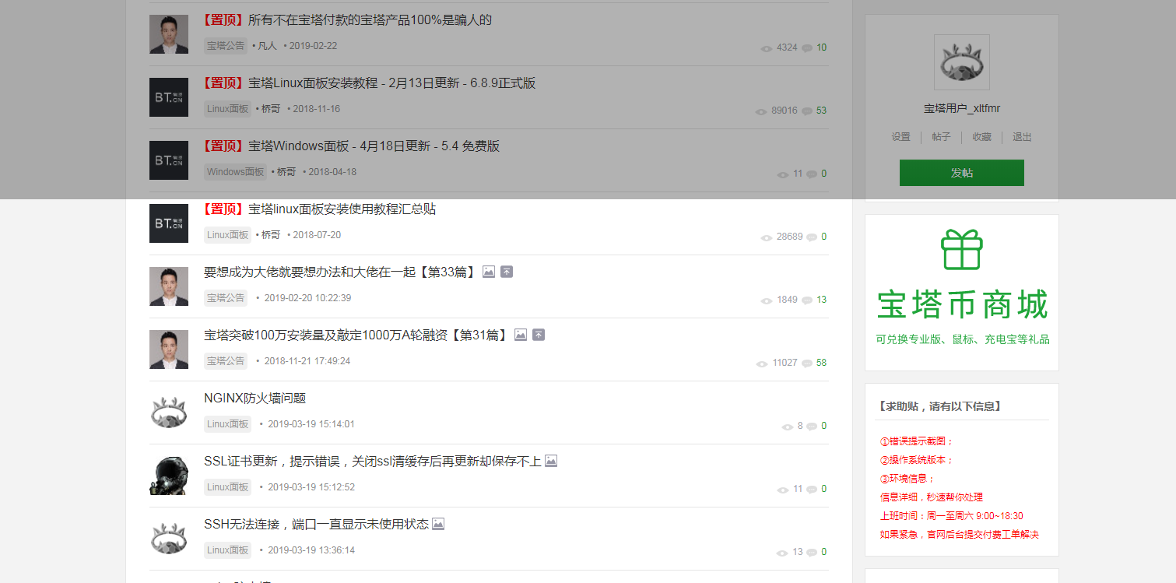Click author avatar of 所有不在宝塔付款 post

pyautogui.click(x=169, y=34)
